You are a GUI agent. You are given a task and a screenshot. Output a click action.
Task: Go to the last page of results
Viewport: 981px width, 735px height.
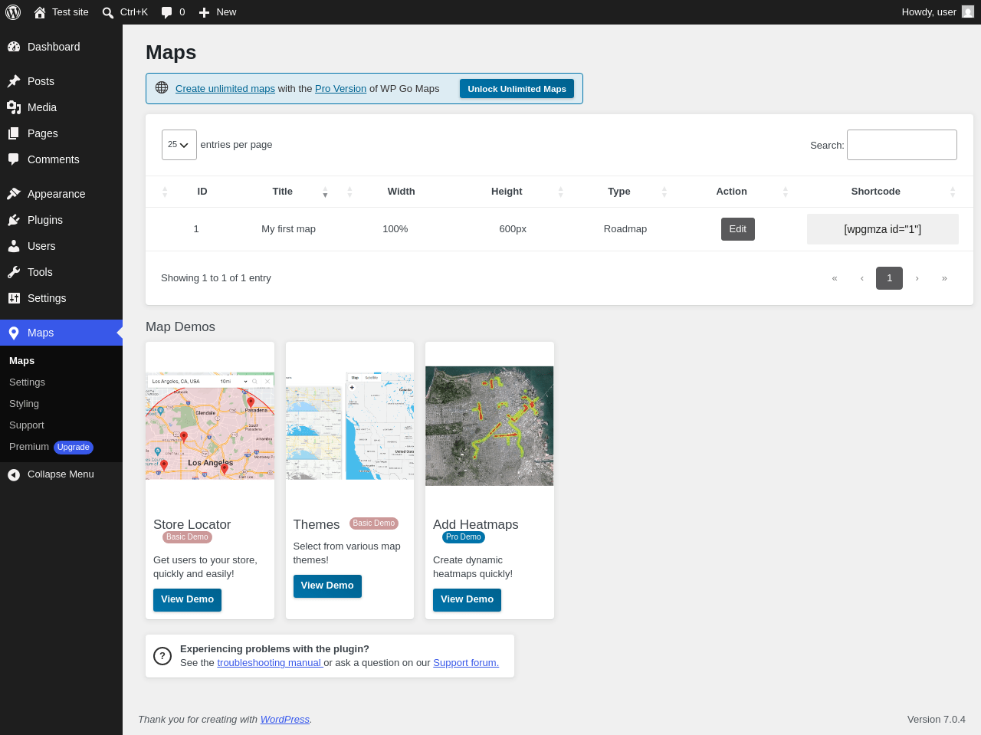pyautogui.click(x=944, y=278)
